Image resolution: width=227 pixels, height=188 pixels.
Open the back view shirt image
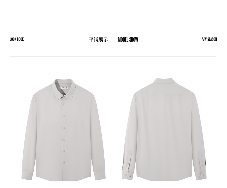click(164, 129)
